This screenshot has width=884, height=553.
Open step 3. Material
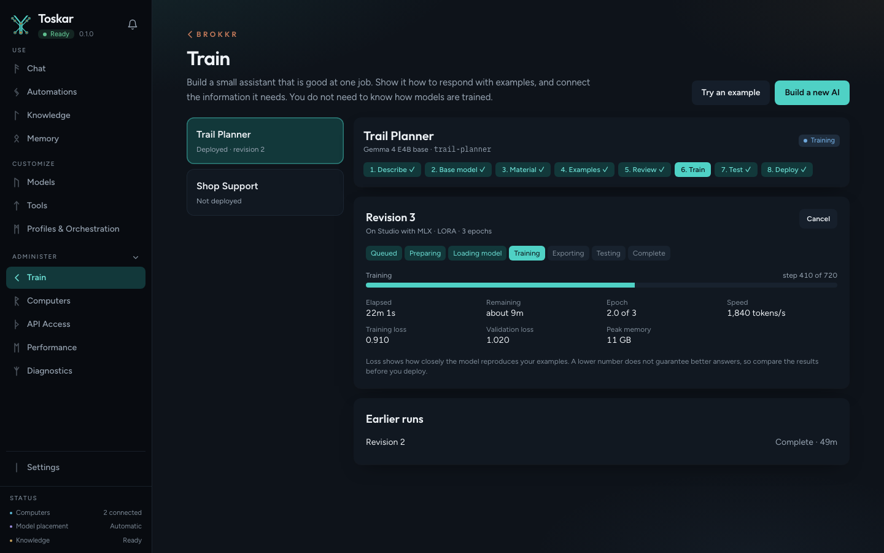[523, 170]
